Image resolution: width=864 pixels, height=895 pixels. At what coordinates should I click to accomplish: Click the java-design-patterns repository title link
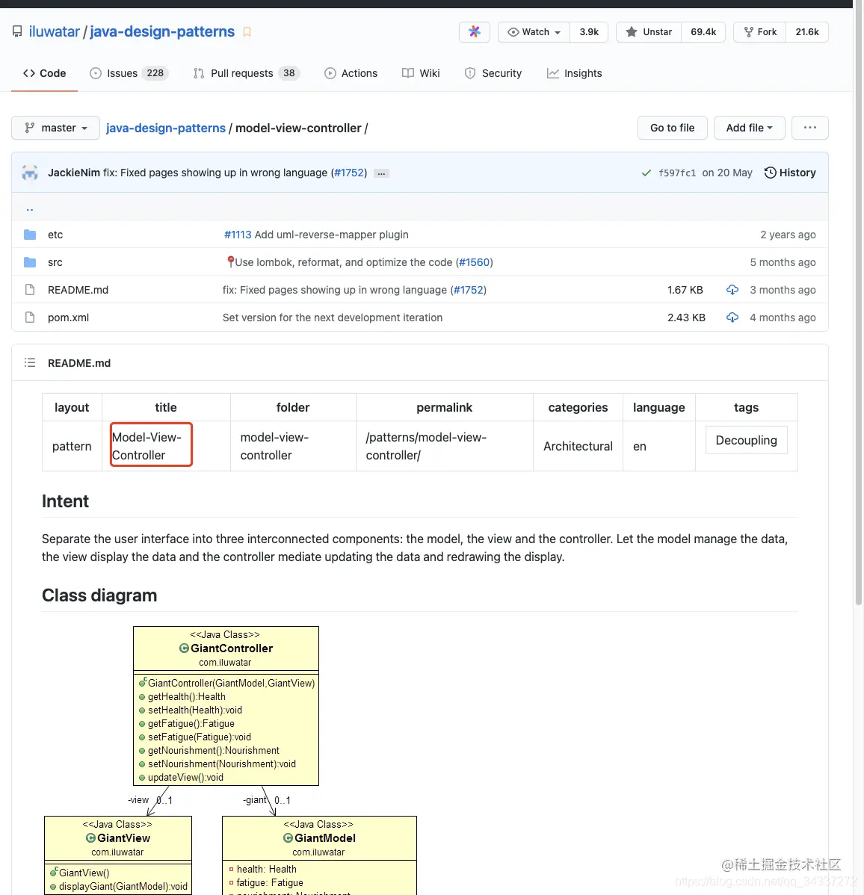coord(162,31)
